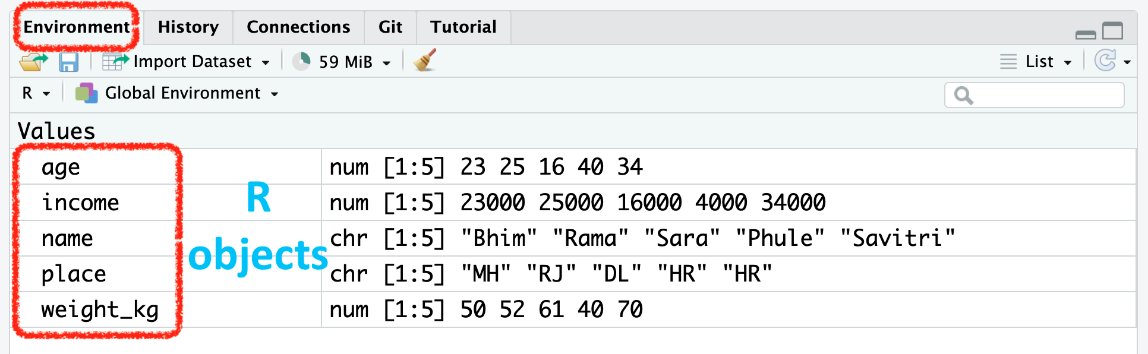Click the minimize pane icon
This screenshot has height=354, width=1148.
coord(1086,34)
